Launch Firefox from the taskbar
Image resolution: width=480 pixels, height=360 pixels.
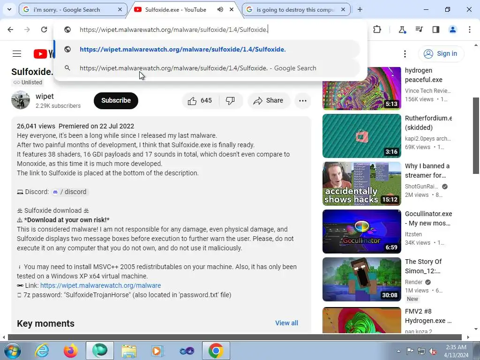coord(70,351)
